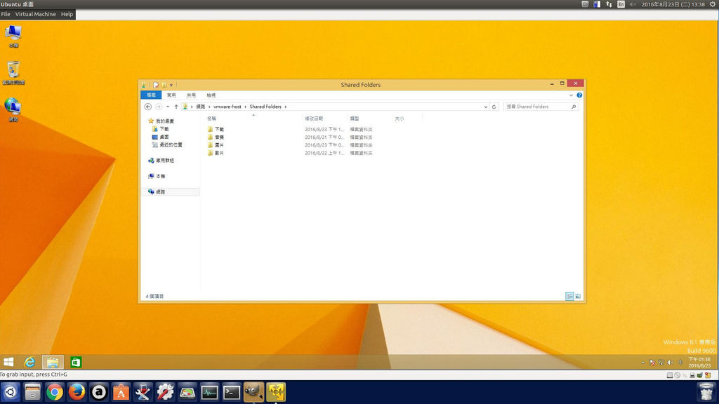This screenshot has width=719, height=404.
Task: Click the Explorer forward navigation arrow
Action: coord(159,107)
